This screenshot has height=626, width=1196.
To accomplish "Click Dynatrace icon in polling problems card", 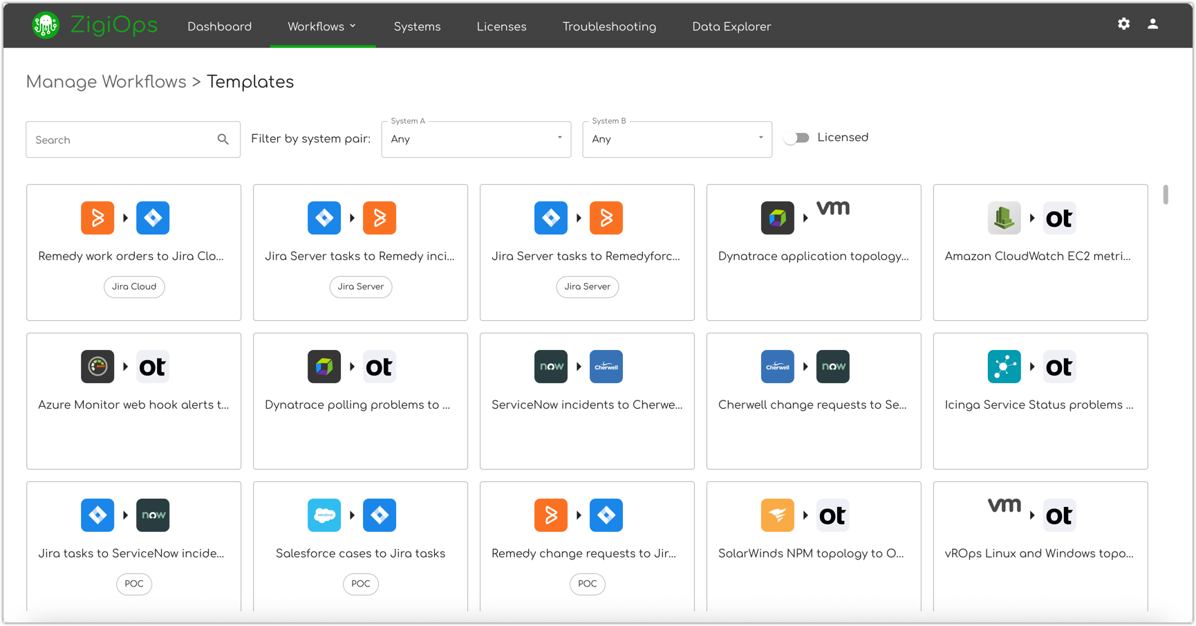I will point(324,367).
